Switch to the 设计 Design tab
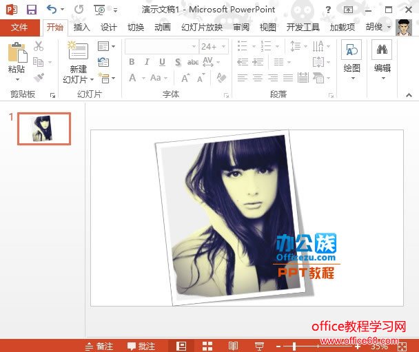 point(109,28)
